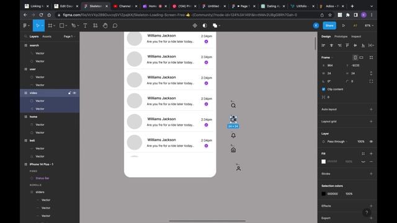Select the Comment tool

tap(115, 25)
